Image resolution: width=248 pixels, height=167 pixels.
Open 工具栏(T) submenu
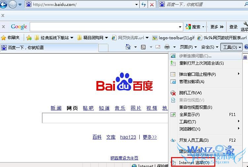(x=205, y=122)
